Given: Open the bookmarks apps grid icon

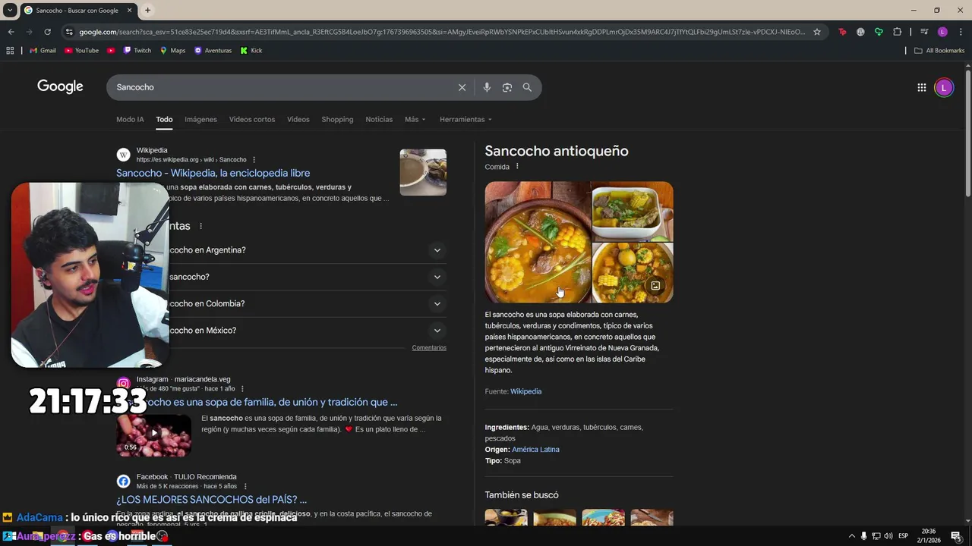Looking at the screenshot, I should coord(10,51).
